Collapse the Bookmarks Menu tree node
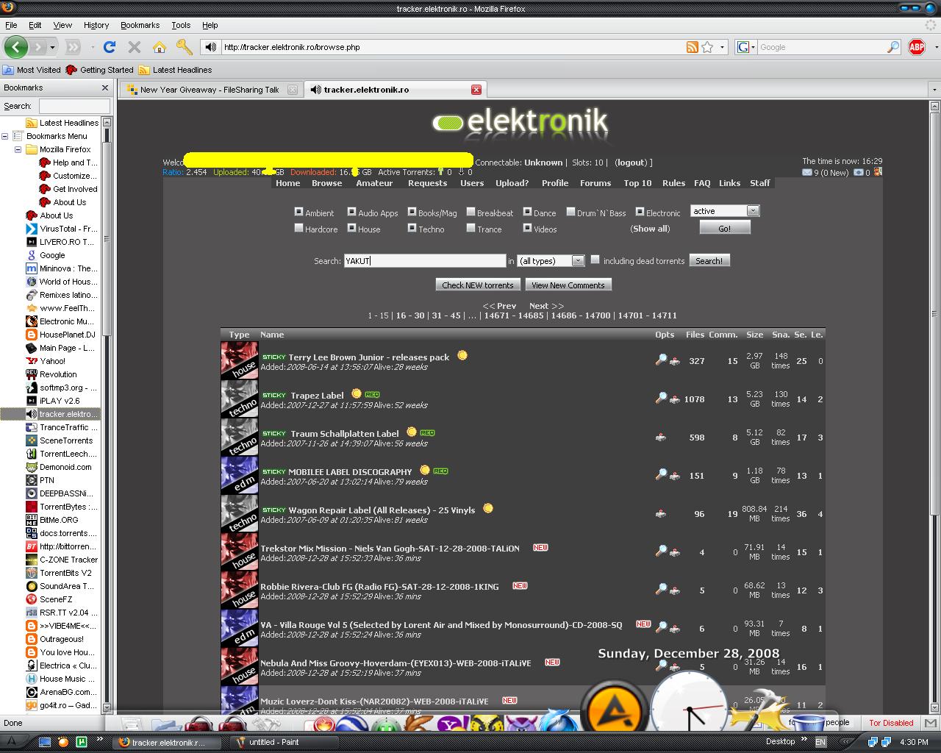 (x=5, y=136)
